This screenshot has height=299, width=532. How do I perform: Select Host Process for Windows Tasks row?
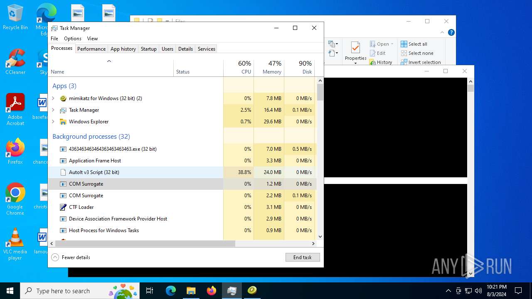[182, 230]
